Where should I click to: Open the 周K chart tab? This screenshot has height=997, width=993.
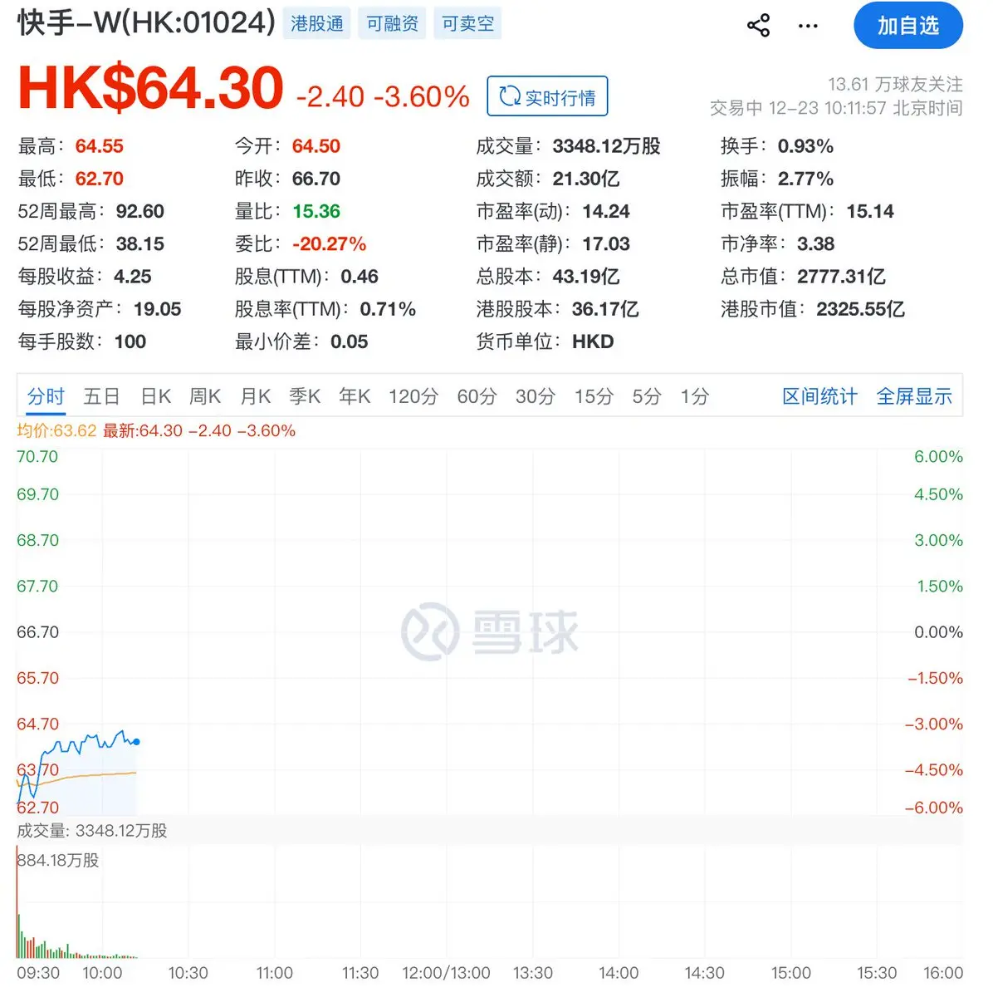pyautogui.click(x=205, y=396)
